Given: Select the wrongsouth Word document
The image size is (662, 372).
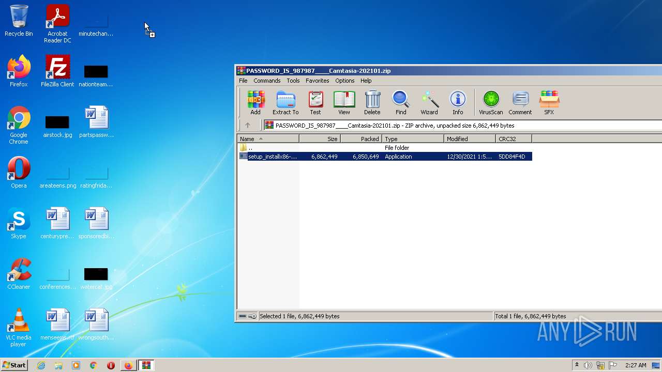Looking at the screenshot, I should (96, 324).
